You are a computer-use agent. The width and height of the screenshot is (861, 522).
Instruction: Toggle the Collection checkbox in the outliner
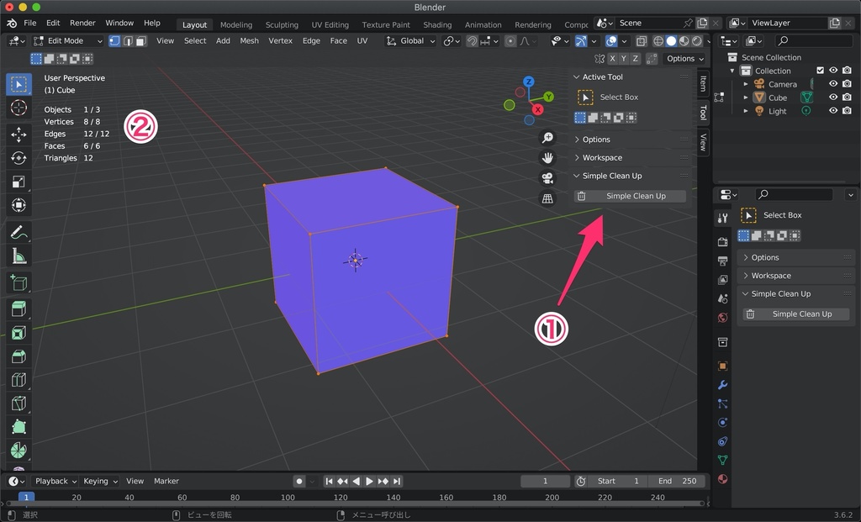click(x=820, y=71)
